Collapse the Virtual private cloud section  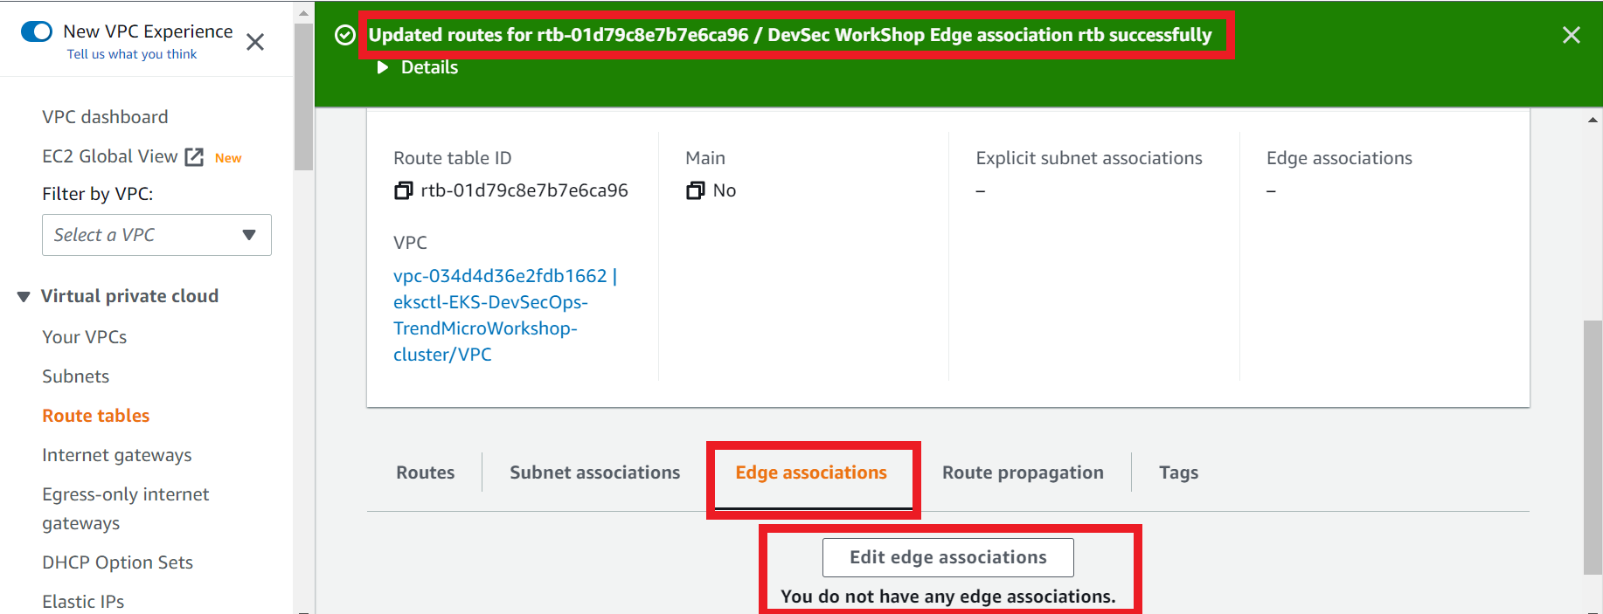point(24,297)
